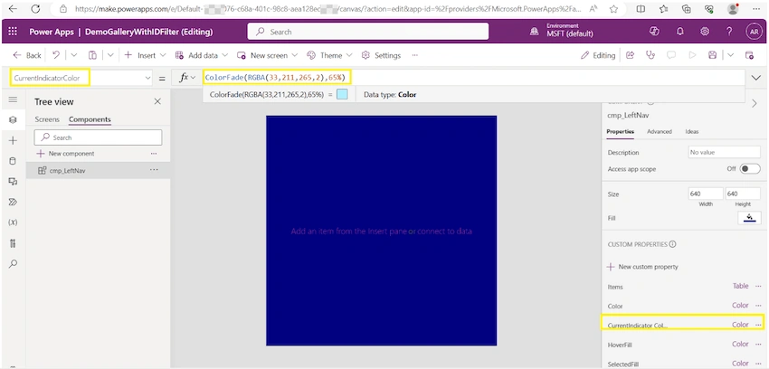Open Advanced tools icon in sidebar

pyautogui.click(x=14, y=243)
